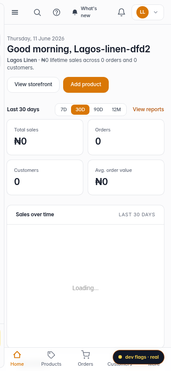Expand the account dropdown chevron
This screenshot has height=371, width=171.
(x=156, y=12)
